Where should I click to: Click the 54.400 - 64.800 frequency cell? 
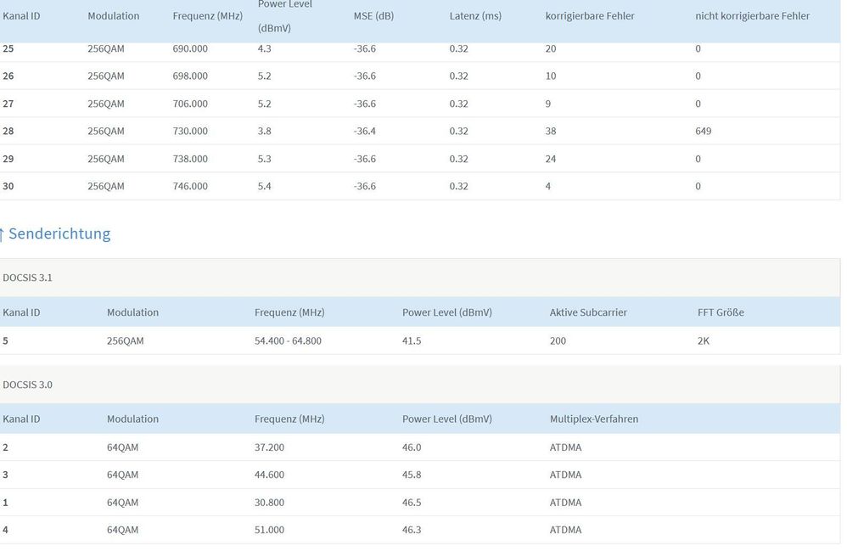click(288, 341)
